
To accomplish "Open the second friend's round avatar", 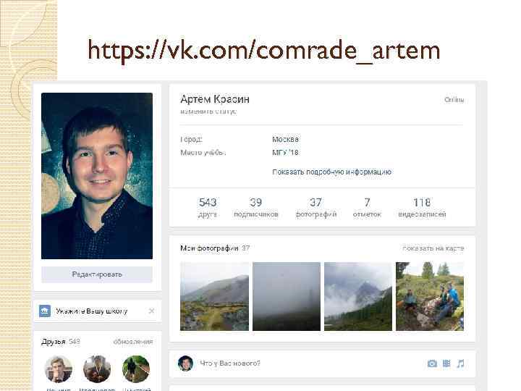I will tap(97, 369).
